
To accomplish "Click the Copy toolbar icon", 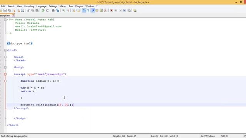I will click(33, 10).
